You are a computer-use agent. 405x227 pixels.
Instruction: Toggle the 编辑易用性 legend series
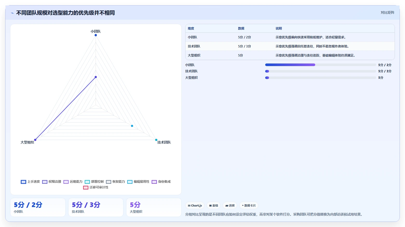coord(138,182)
